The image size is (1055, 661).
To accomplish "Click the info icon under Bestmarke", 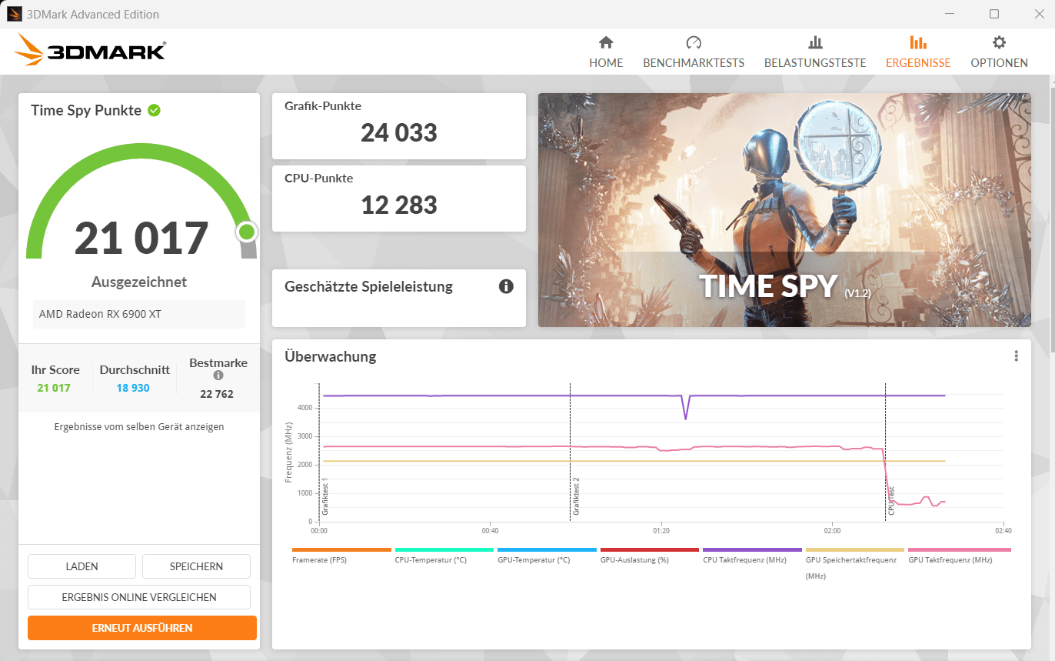I will [x=218, y=376].
